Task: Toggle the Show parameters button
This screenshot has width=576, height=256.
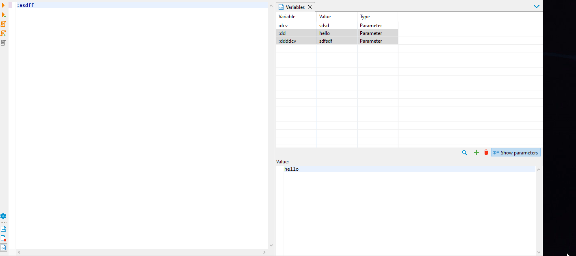Action: click(515, 152)
